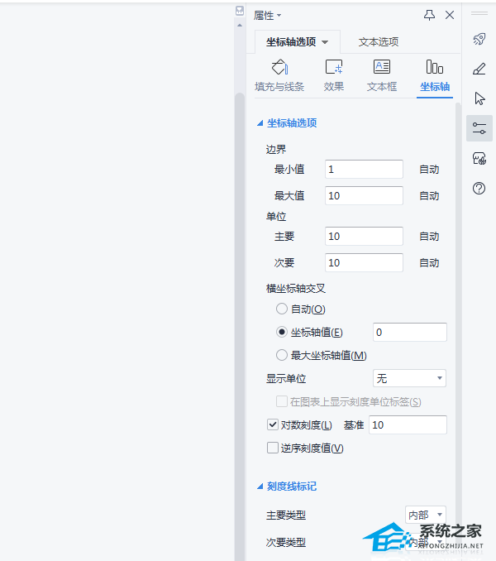Reset 次要 unit with its 自动 button
The width and height of the screenshot is (496, 561).
coord(429,262)
